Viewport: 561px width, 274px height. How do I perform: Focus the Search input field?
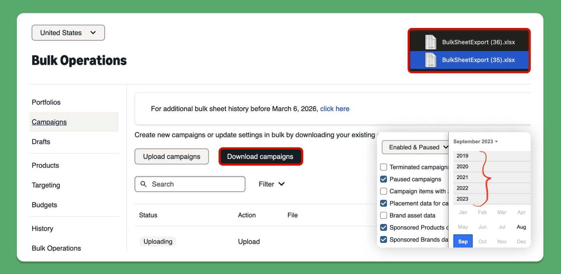pyautogui.click(x=190, y=184)
